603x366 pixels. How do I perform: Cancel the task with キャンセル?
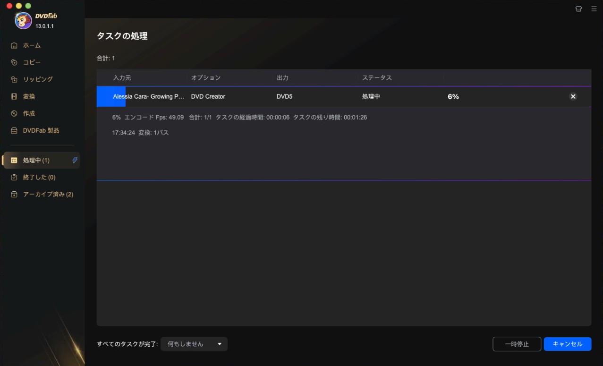[x=568, y=344]
